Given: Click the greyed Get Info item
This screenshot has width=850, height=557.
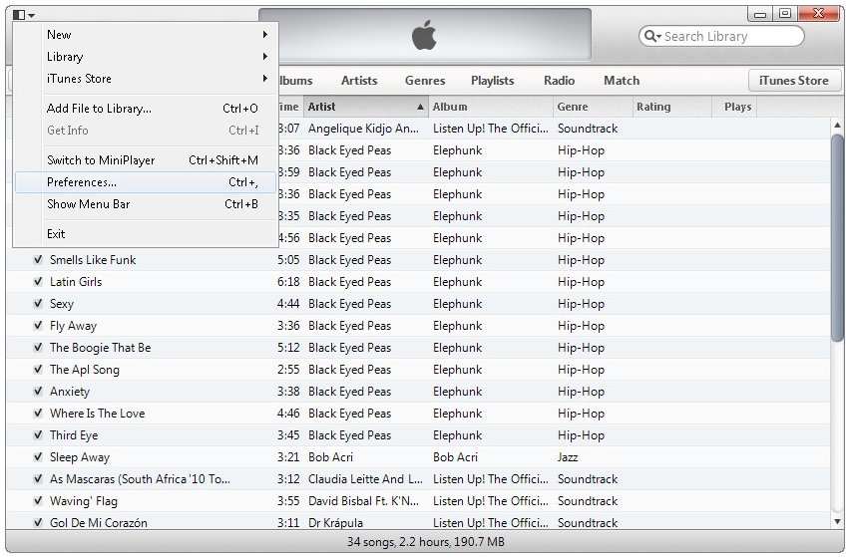Looking at the screenshot, I should 146,131.
